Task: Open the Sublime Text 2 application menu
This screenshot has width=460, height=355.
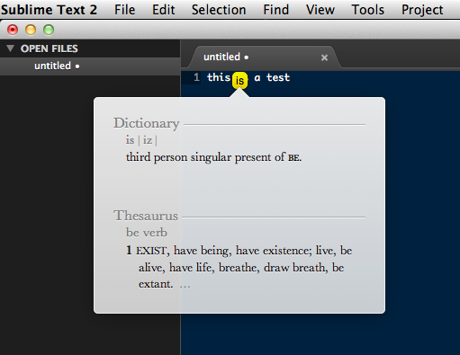Action: coord(49,10)
